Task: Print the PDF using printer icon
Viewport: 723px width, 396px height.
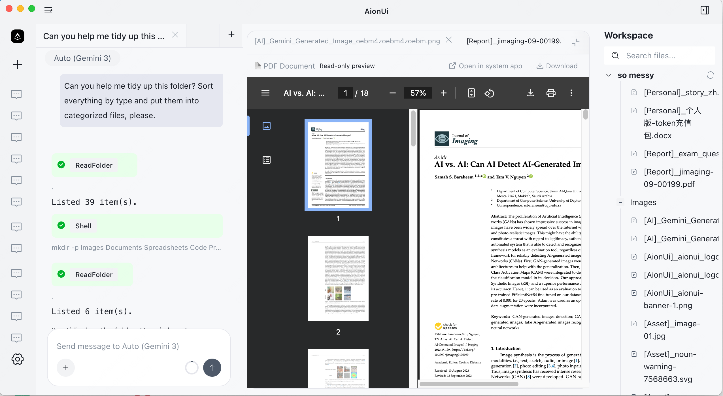Action: click(x=551, y=93)
